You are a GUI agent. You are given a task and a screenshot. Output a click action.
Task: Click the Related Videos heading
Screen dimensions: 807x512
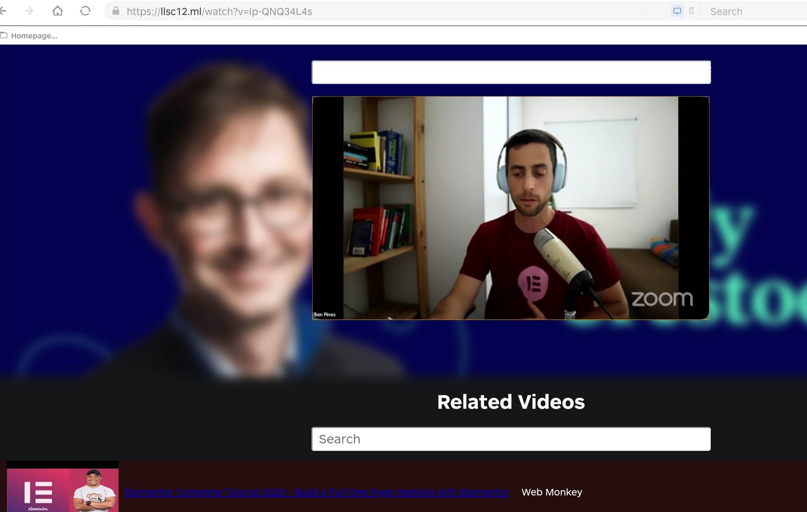(511, 402)
